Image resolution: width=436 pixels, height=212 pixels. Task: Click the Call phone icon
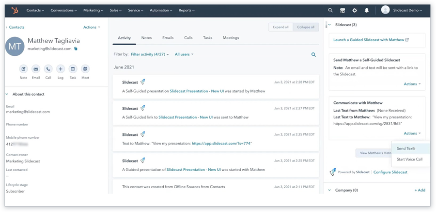tap(48, 69)
